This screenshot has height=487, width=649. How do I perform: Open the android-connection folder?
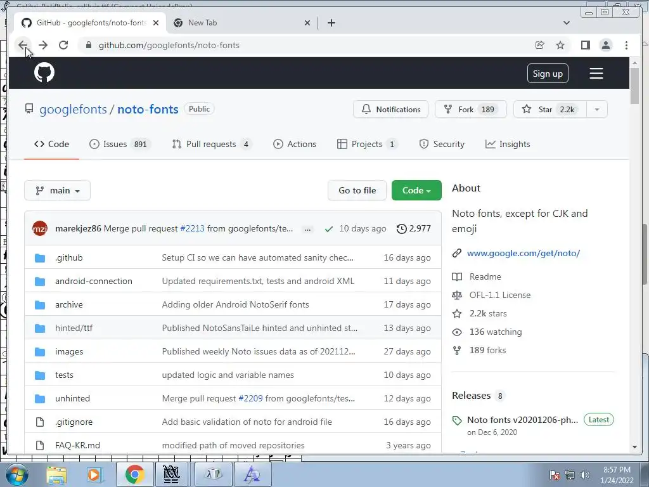coord(94,281)
